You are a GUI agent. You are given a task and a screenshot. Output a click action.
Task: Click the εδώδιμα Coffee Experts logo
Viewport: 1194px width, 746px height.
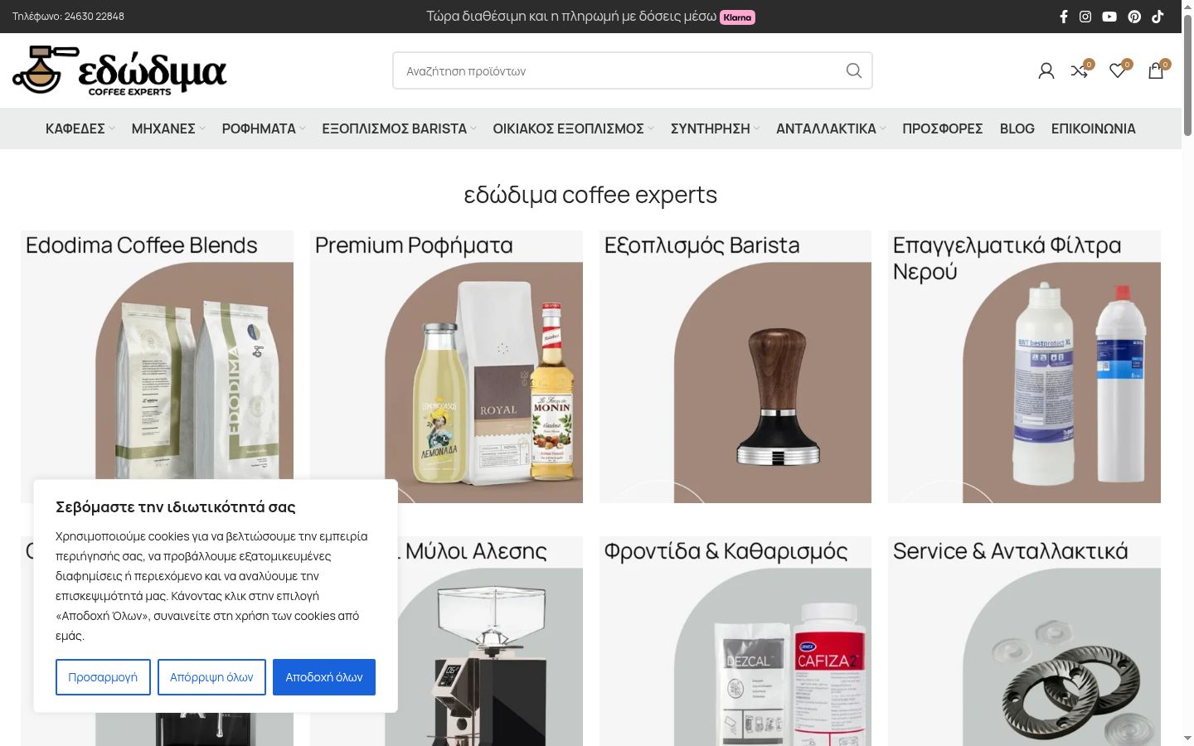click(x=119, y=70)
